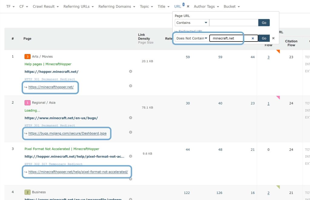Open the Page URL 'Contains' condition selector
The height and width of the screenshot is (200, 310).
pyautogui.click(x=192, y=23)
